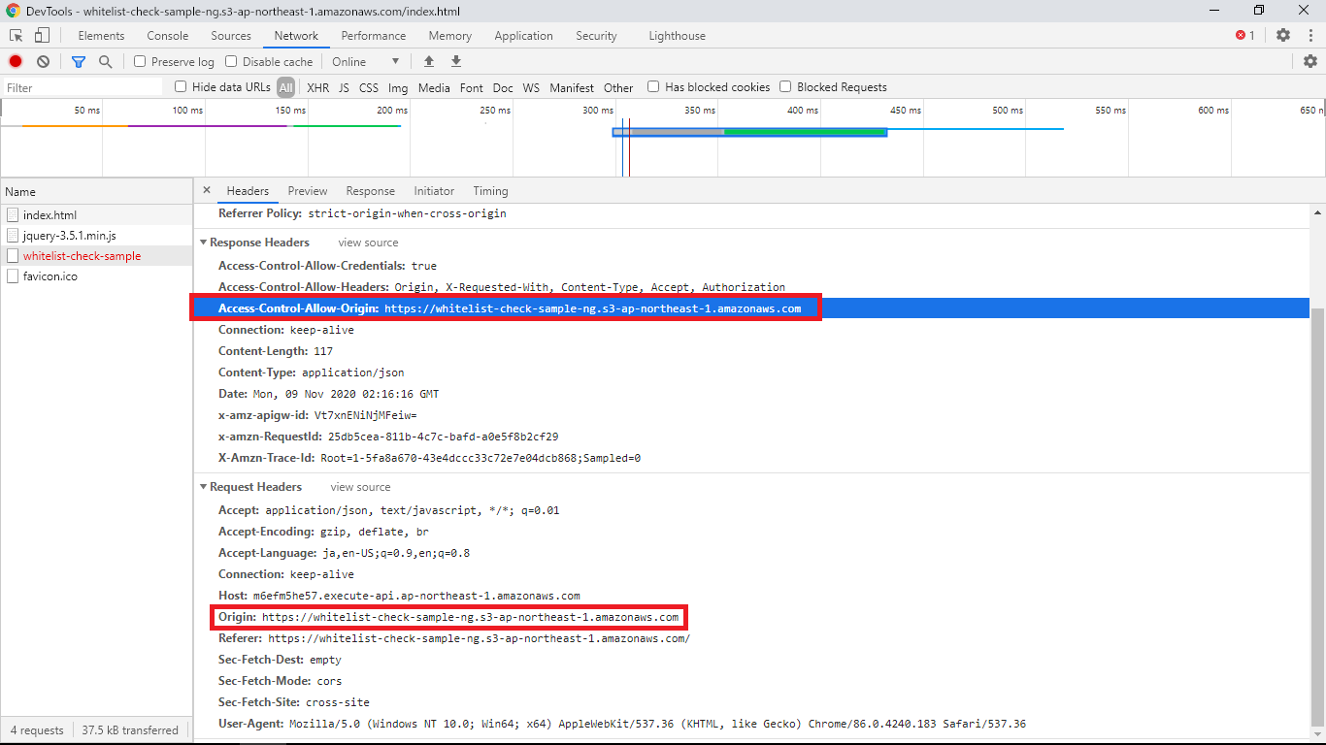Click view source beside Response Headers

(368, 243)
